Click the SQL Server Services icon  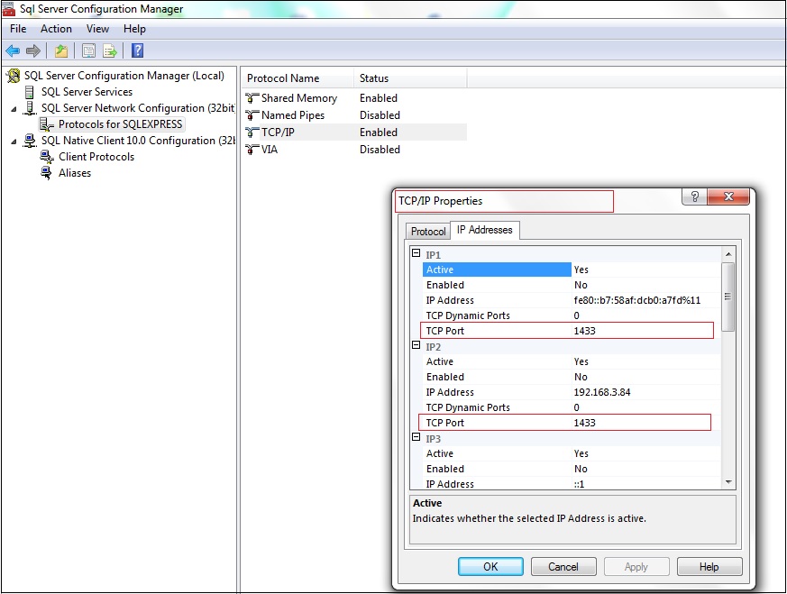pyautogui.click(x=30, y=92)
